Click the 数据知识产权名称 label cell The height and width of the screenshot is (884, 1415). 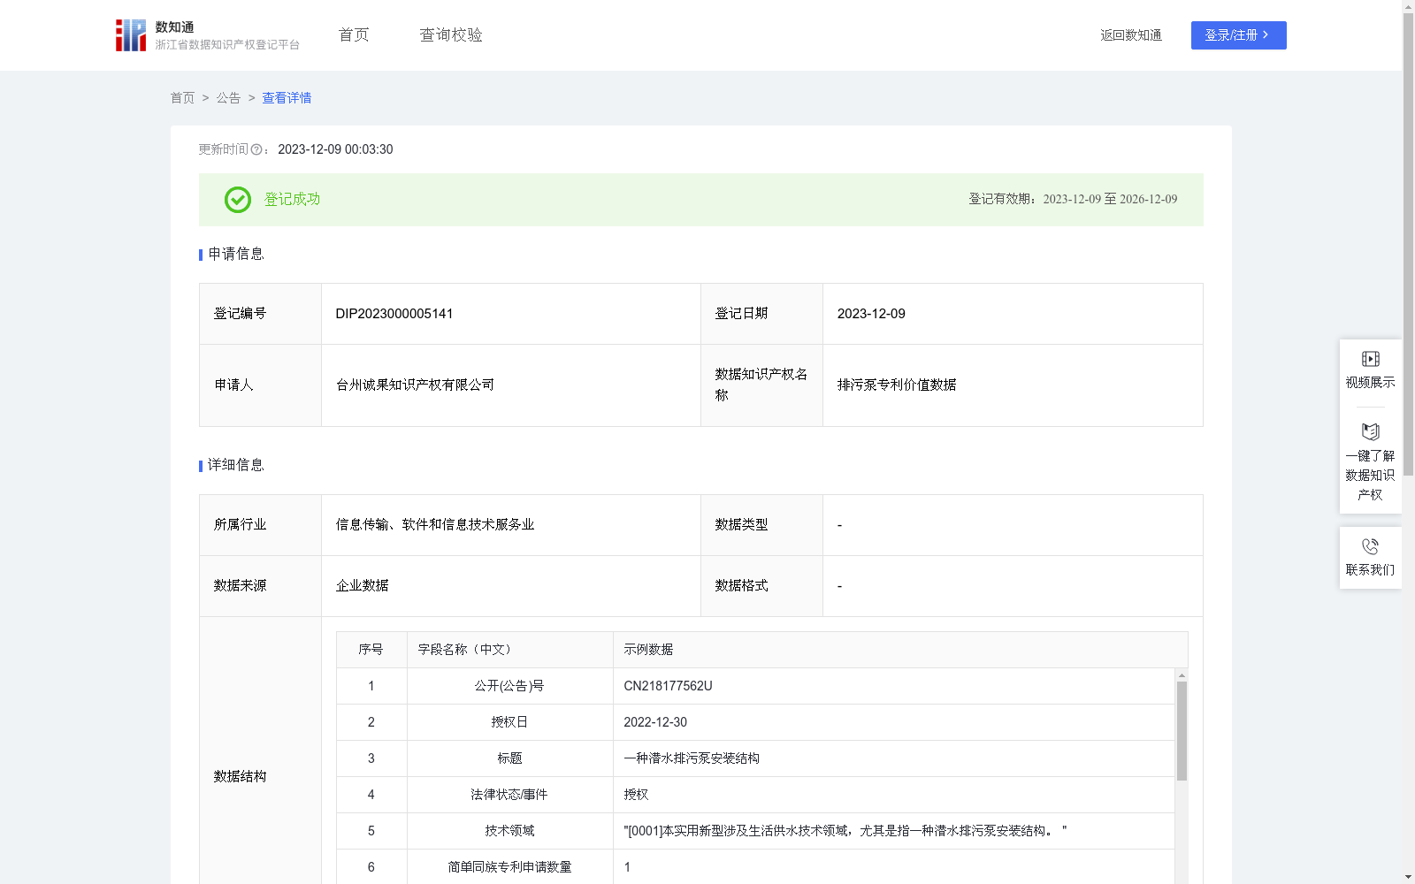(x=761, y=385)
